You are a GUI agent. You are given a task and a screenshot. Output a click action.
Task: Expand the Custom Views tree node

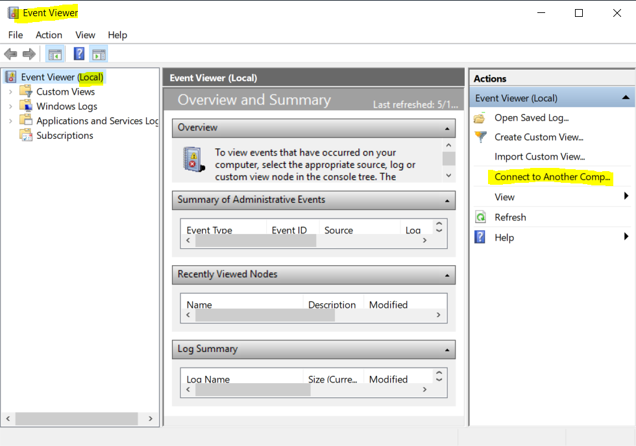pos(10,92)
